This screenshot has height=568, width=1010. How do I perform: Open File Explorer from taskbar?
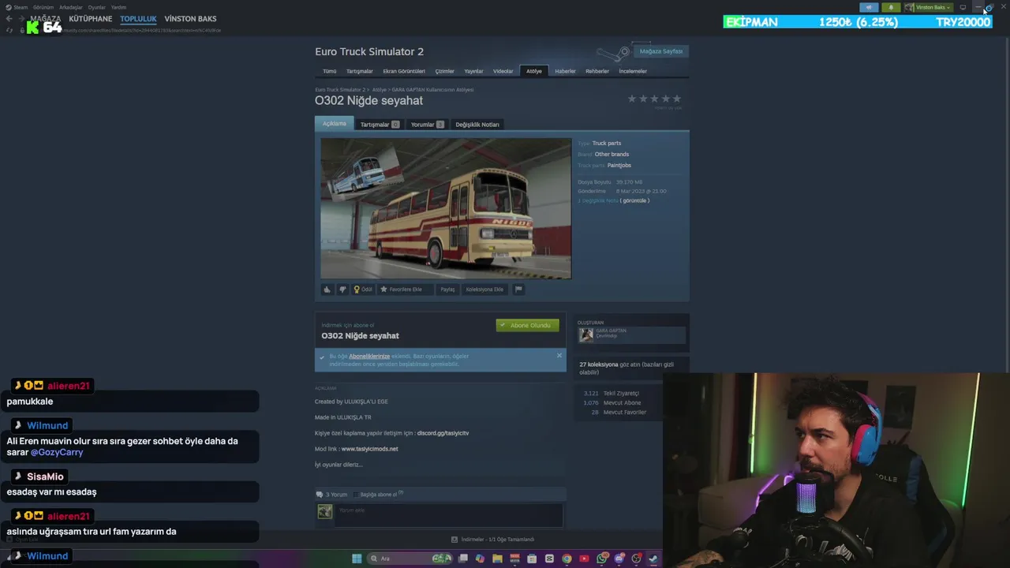point(497,559)
